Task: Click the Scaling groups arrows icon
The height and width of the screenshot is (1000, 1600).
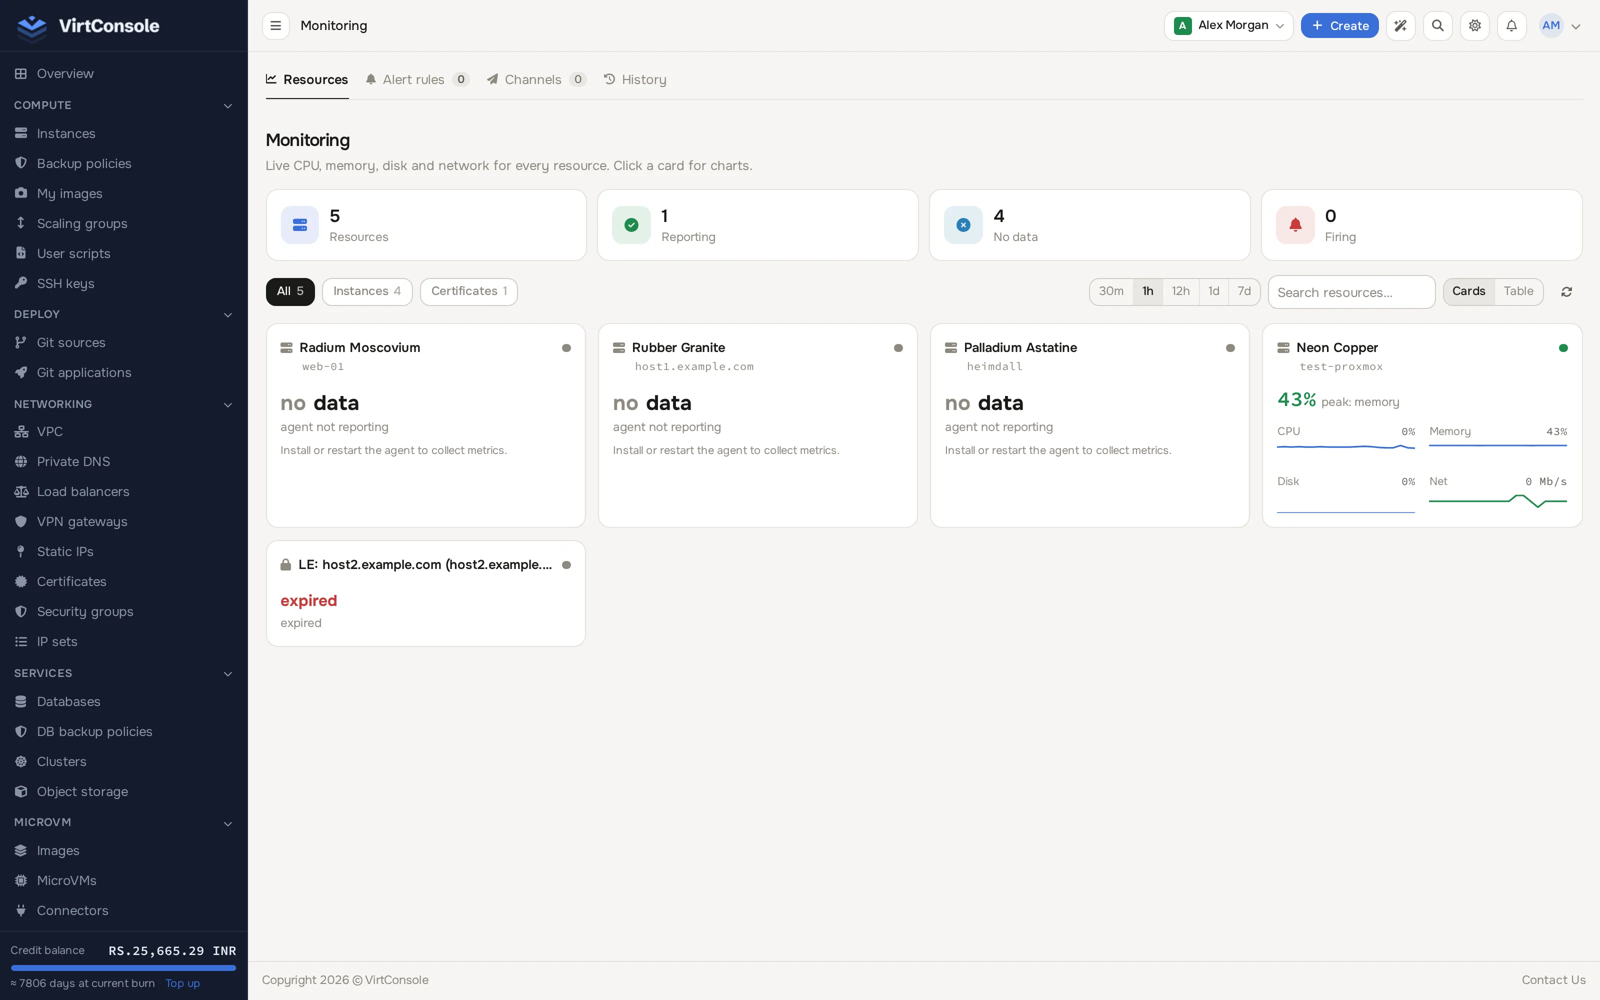Action: coord(21,223)
